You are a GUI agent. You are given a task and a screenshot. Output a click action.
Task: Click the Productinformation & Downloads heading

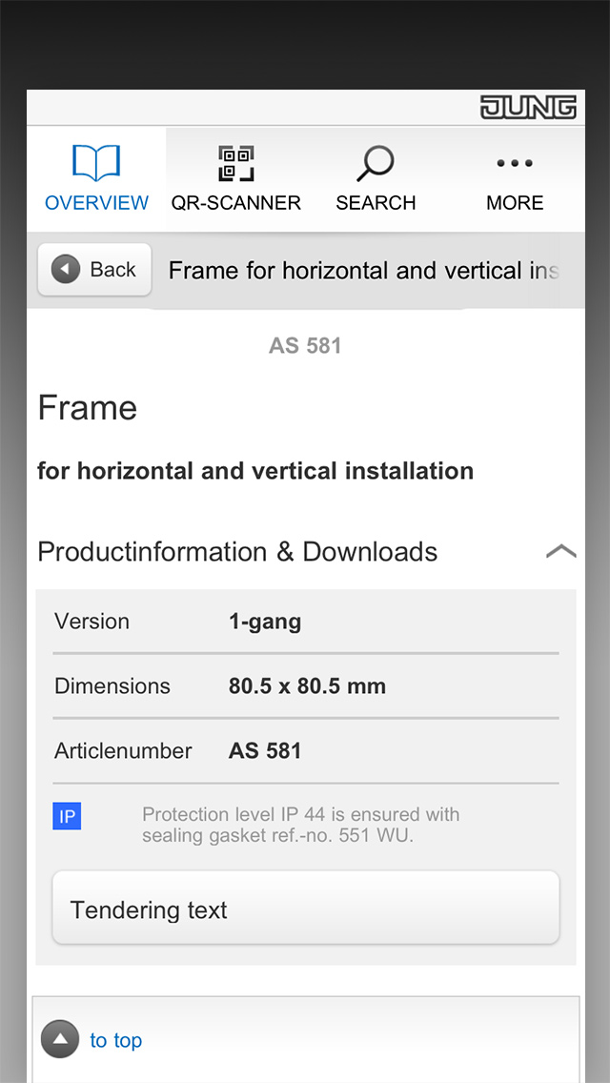click(x=237, y=552)
